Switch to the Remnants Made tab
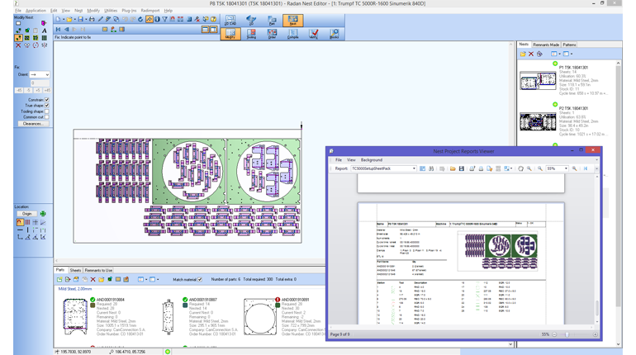Image resolution: width=636 pixels, height=355 pixels. (x=546, y=45)
